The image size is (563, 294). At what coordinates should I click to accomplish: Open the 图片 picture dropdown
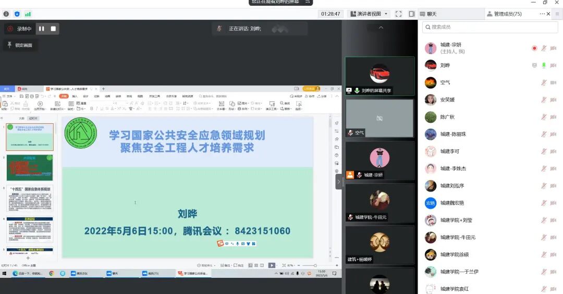point(243,103)
